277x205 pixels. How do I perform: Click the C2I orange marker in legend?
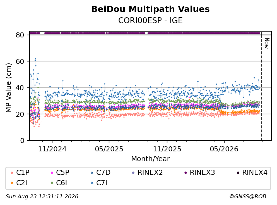point(12,183)
